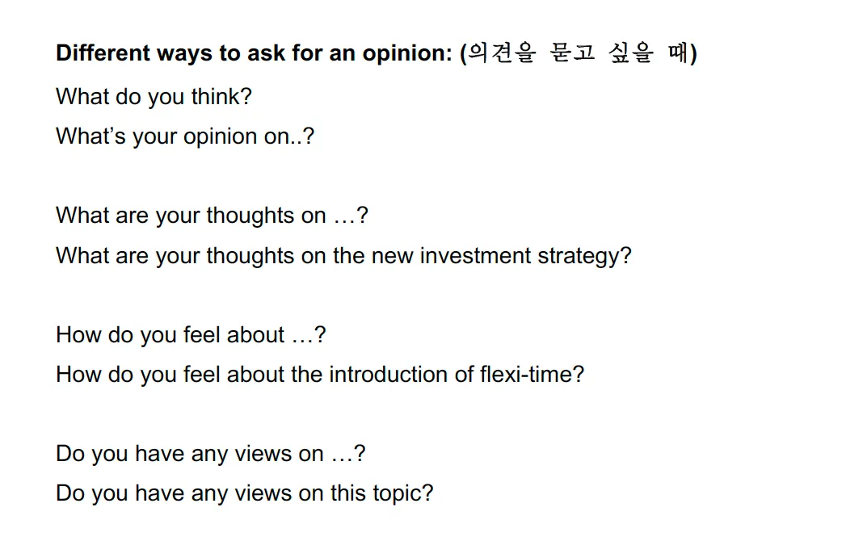Click 'How do you feel about' line ending with ellipsis

pos(191,334)
